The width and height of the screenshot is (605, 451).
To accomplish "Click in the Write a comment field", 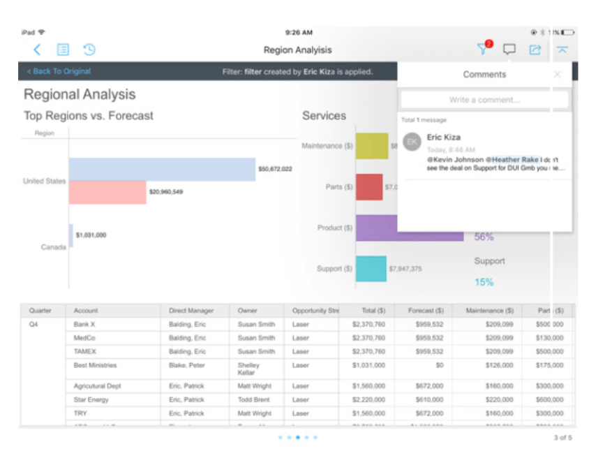I will (x=484, y=100).
